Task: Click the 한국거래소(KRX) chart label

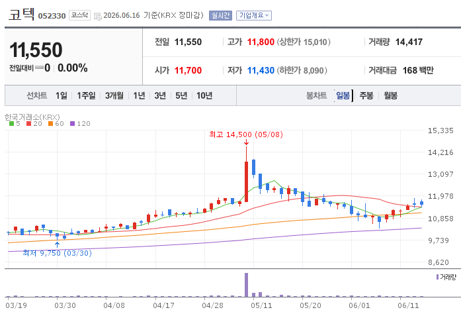Action: pyautogui.click(x=32, y=117)
